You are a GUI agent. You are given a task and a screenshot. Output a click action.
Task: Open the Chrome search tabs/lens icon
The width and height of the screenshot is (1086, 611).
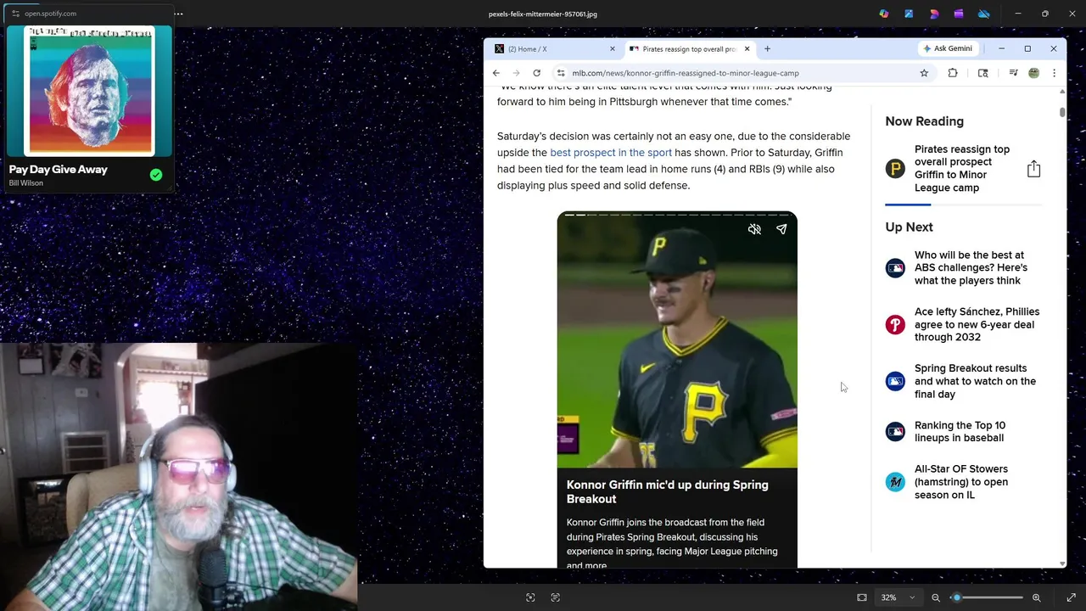coord(982,73)
